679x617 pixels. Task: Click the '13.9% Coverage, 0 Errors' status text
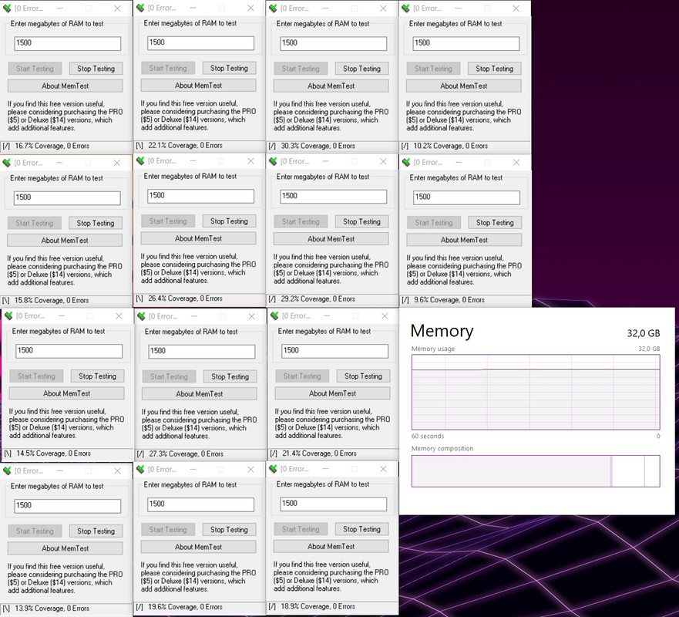click(52, 609)
